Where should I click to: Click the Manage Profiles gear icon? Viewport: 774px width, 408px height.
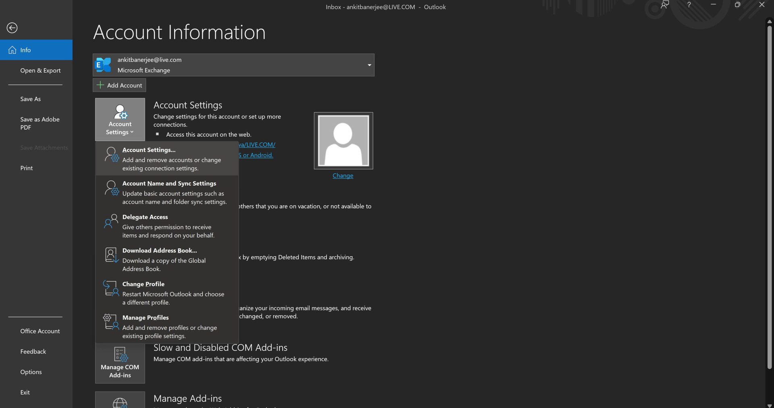coord(111,322)
